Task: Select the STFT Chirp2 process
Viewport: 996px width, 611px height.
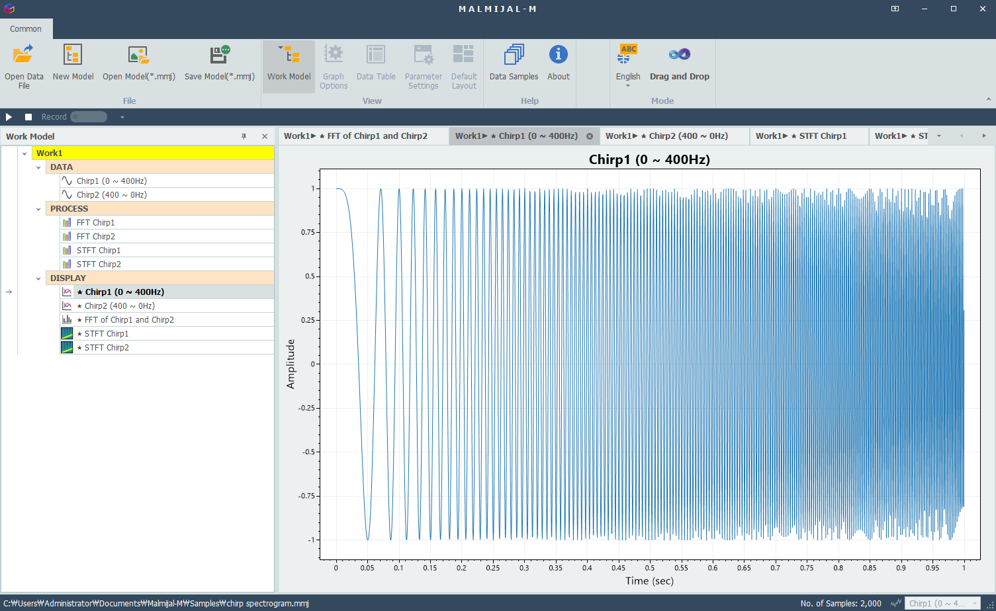Action: [167, 265]
